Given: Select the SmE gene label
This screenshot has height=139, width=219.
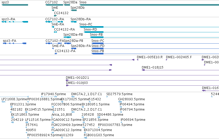Looking at the screenshot, I should (x=55, y=8).
